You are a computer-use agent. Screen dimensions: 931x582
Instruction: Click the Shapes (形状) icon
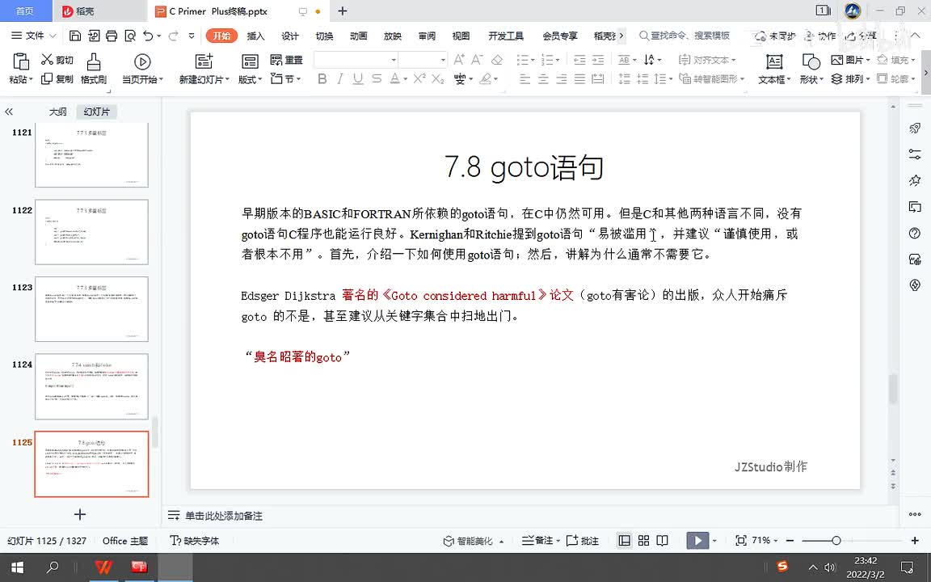tap(811, 61)
